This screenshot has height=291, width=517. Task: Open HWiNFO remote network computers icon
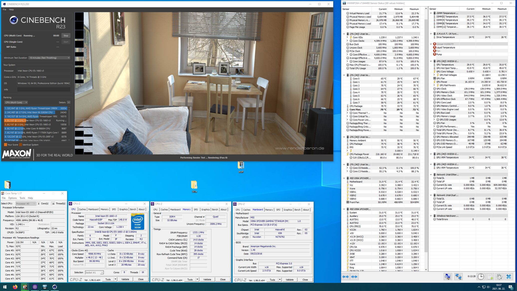point(458,277)
